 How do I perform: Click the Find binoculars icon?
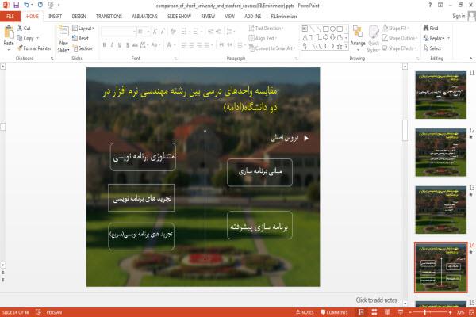[x=426, y=28]
